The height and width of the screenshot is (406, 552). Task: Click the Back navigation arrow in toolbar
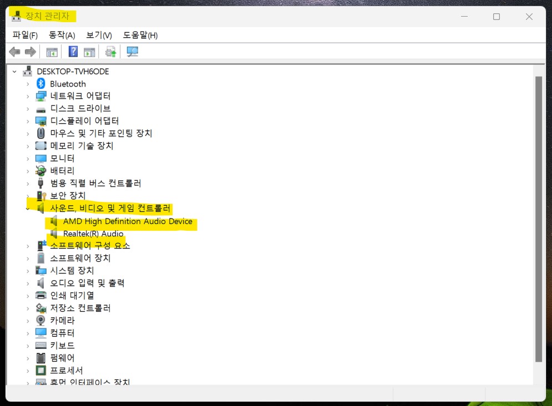(14, 52)
